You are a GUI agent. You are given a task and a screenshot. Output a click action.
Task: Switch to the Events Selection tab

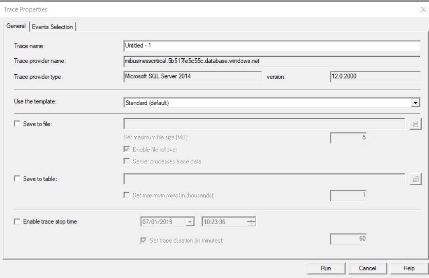click(52, 27)
